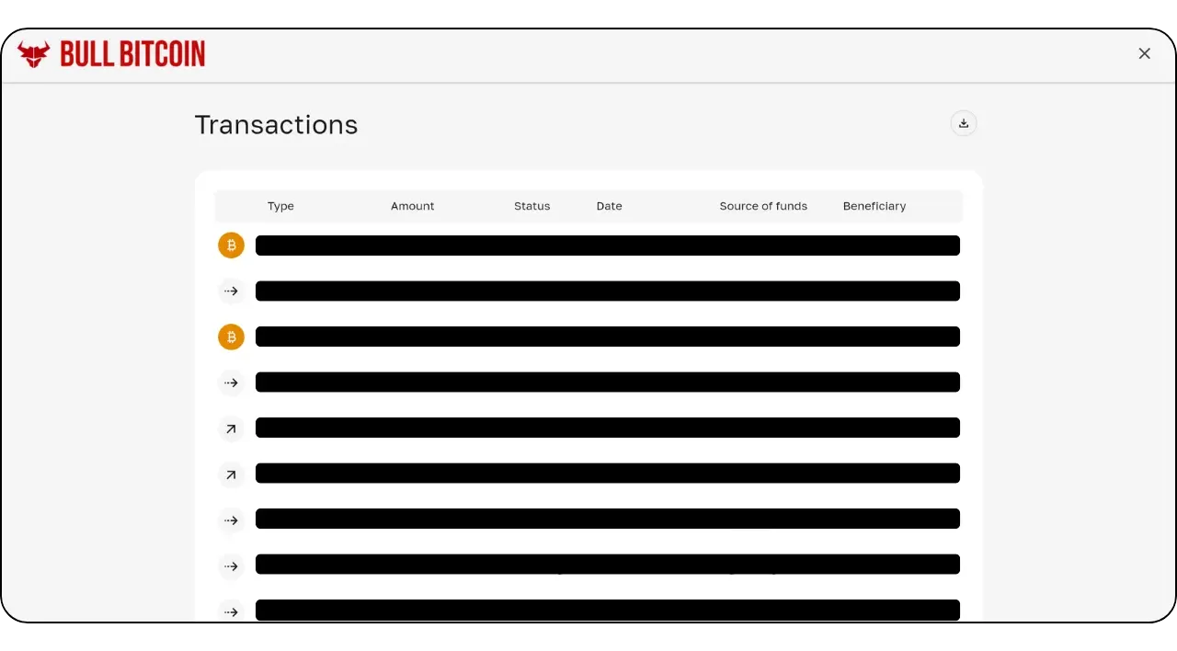Image resolution: width=1177 pixels, height=651 pixels.
Task: Click dashed arrow icon in ninth row
Action: (x=231, y=611)
